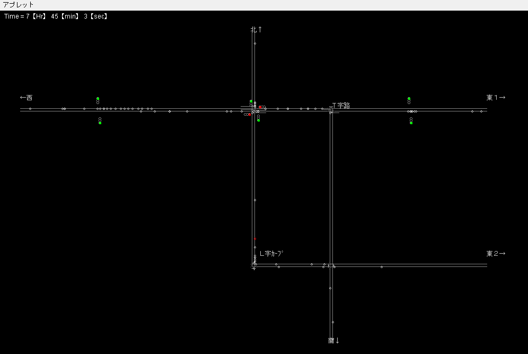Viewport: 528px width, 354px height.
Task: Click the L字カーブ label
Action: (x=271, y=253)
